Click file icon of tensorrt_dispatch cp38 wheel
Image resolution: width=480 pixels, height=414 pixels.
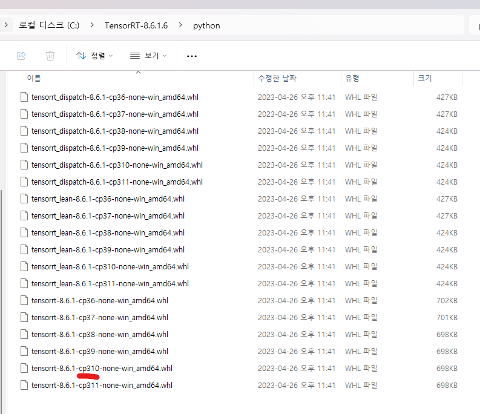pyautogui.click(x=24, y=131)
